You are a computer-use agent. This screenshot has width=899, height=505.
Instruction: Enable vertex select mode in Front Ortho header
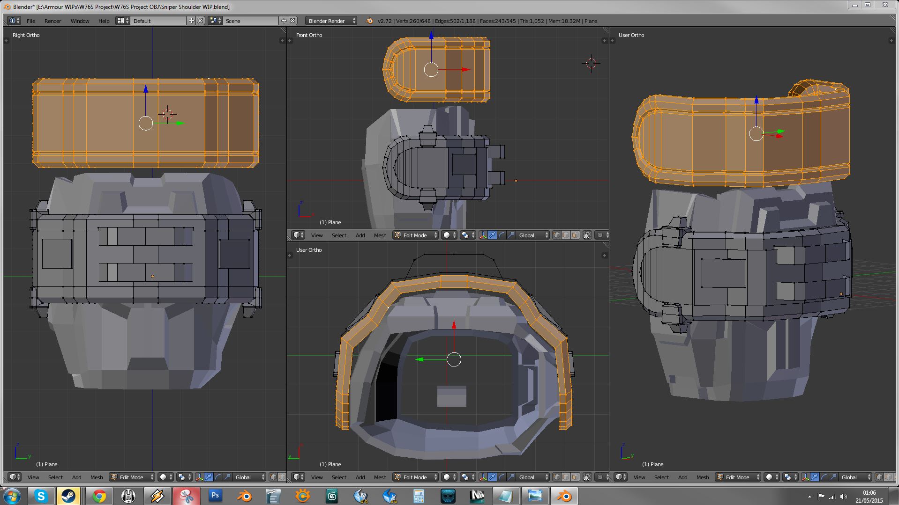pos(556,235)
